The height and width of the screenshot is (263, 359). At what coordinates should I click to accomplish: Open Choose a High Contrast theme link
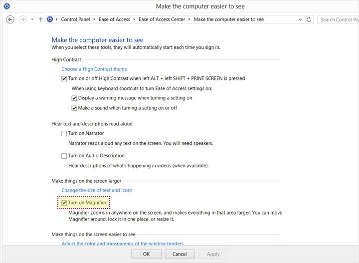94,69
